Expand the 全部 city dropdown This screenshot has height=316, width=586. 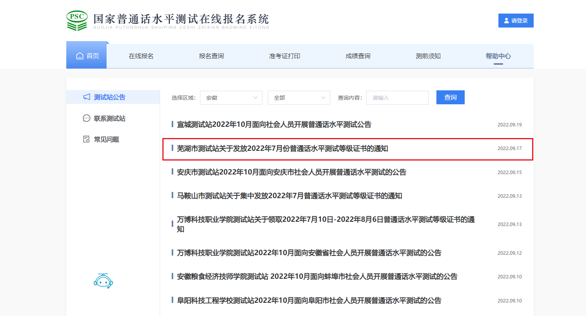[299, 98]
